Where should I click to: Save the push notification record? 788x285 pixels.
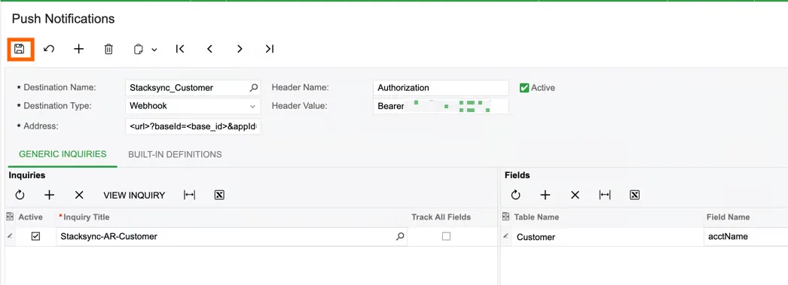click(x=20, y=49)
